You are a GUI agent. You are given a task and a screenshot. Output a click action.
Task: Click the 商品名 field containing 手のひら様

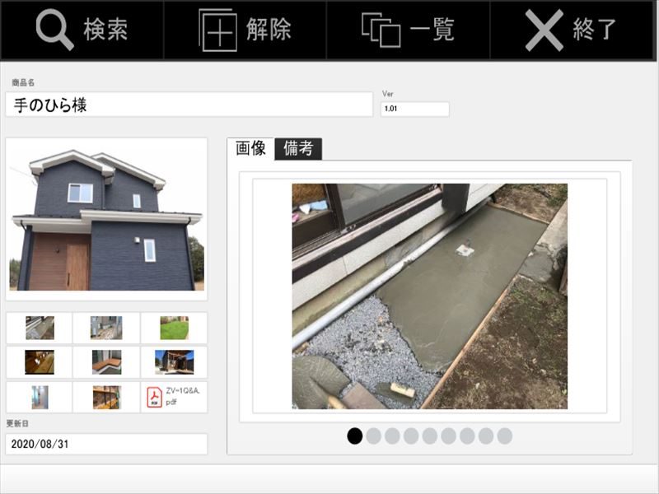(189, 105)
